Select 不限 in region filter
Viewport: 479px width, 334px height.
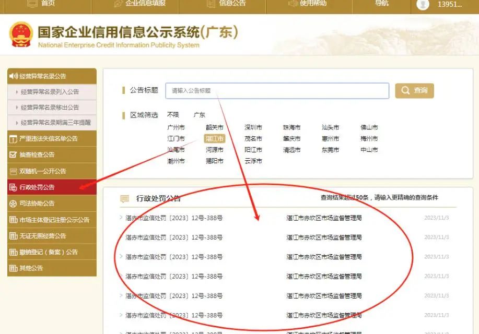173,115
